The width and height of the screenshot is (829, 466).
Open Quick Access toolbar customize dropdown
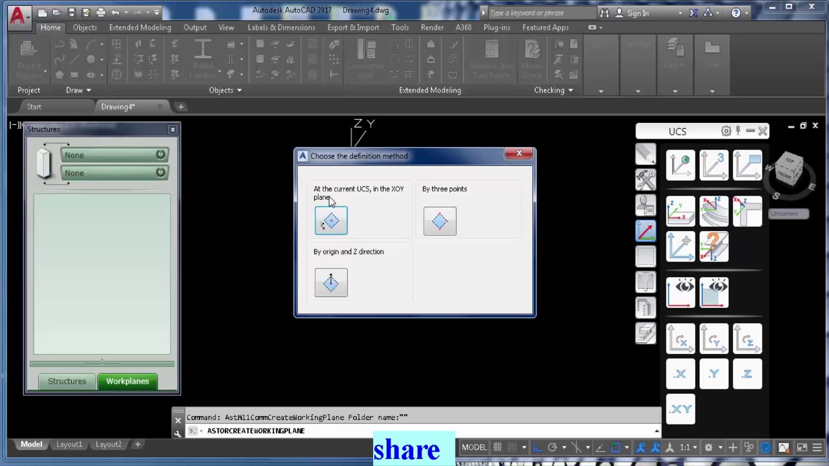tap(157, 12)
